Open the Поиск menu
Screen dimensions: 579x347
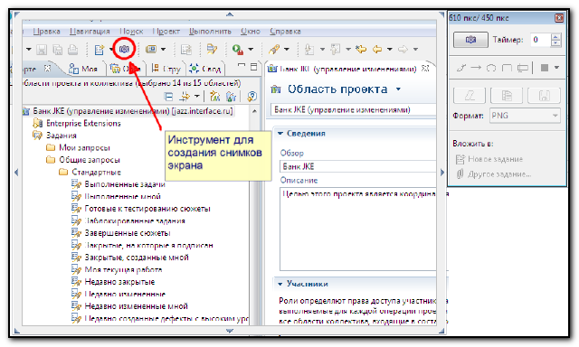[x=131, y=32]
